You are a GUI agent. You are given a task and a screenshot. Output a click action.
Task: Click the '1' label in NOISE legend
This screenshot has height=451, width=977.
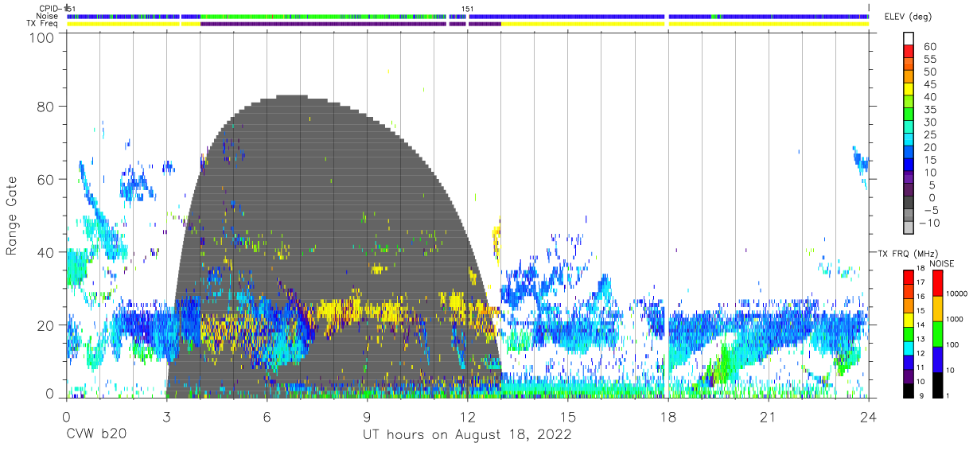pos(947,396)
